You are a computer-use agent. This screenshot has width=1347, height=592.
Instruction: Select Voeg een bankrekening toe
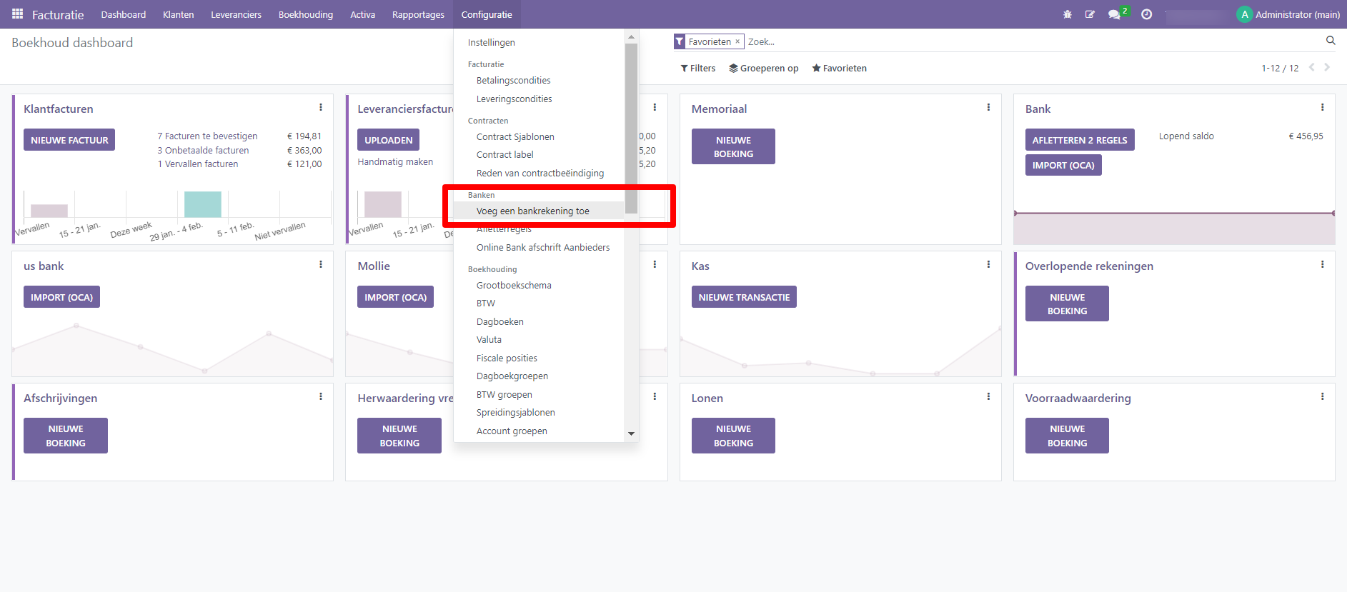pos(533,211)
